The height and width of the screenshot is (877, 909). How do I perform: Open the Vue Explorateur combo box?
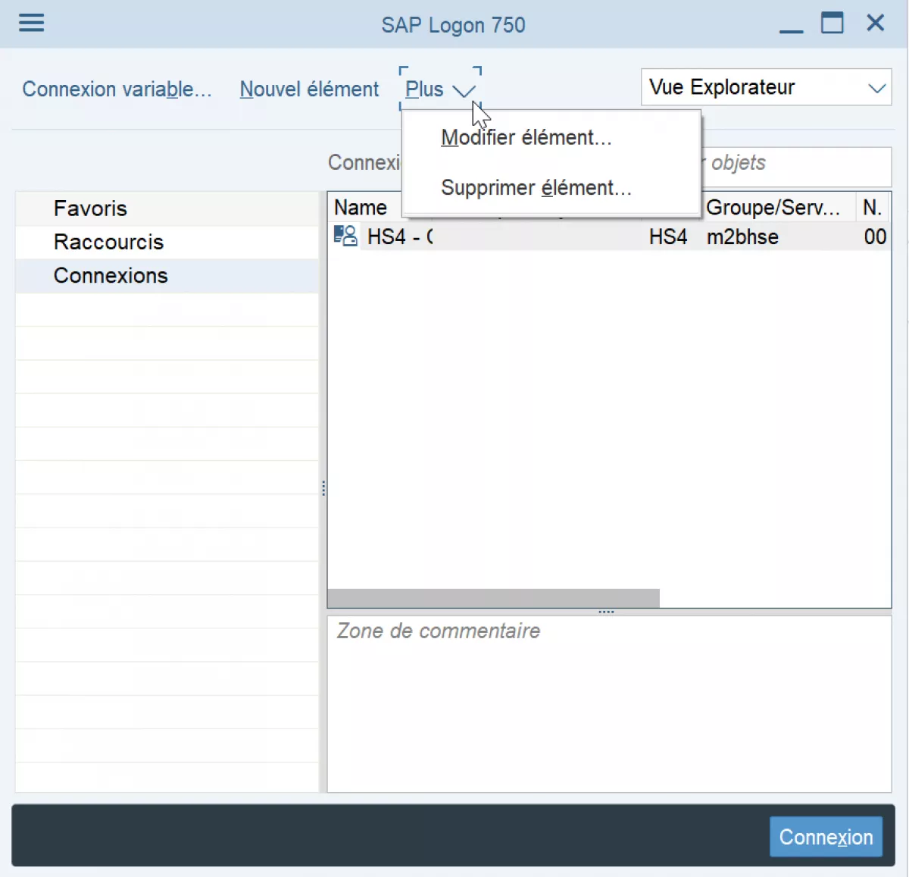pyautogui.click(x=766, y=87)
